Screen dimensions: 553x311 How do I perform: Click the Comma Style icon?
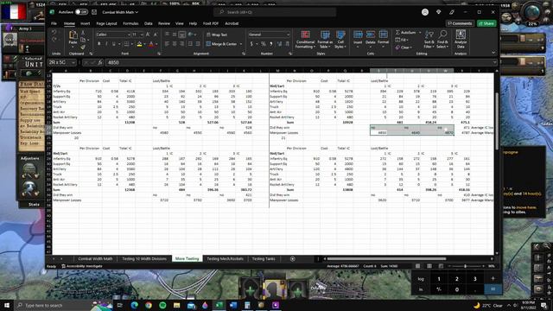270,44
